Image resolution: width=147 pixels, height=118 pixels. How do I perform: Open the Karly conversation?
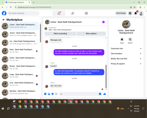(x=20, y=51)
